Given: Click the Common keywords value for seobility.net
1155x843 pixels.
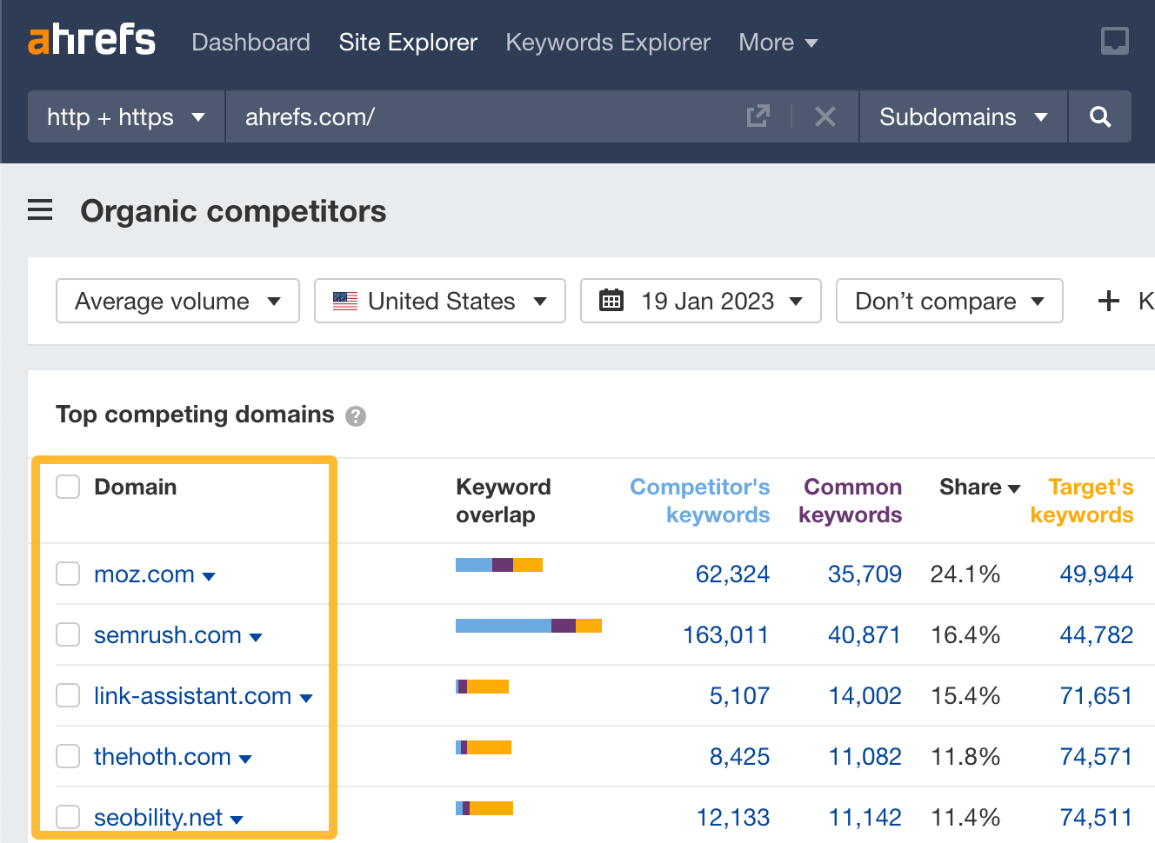Looking at the screenshot, I should point(865,817).
